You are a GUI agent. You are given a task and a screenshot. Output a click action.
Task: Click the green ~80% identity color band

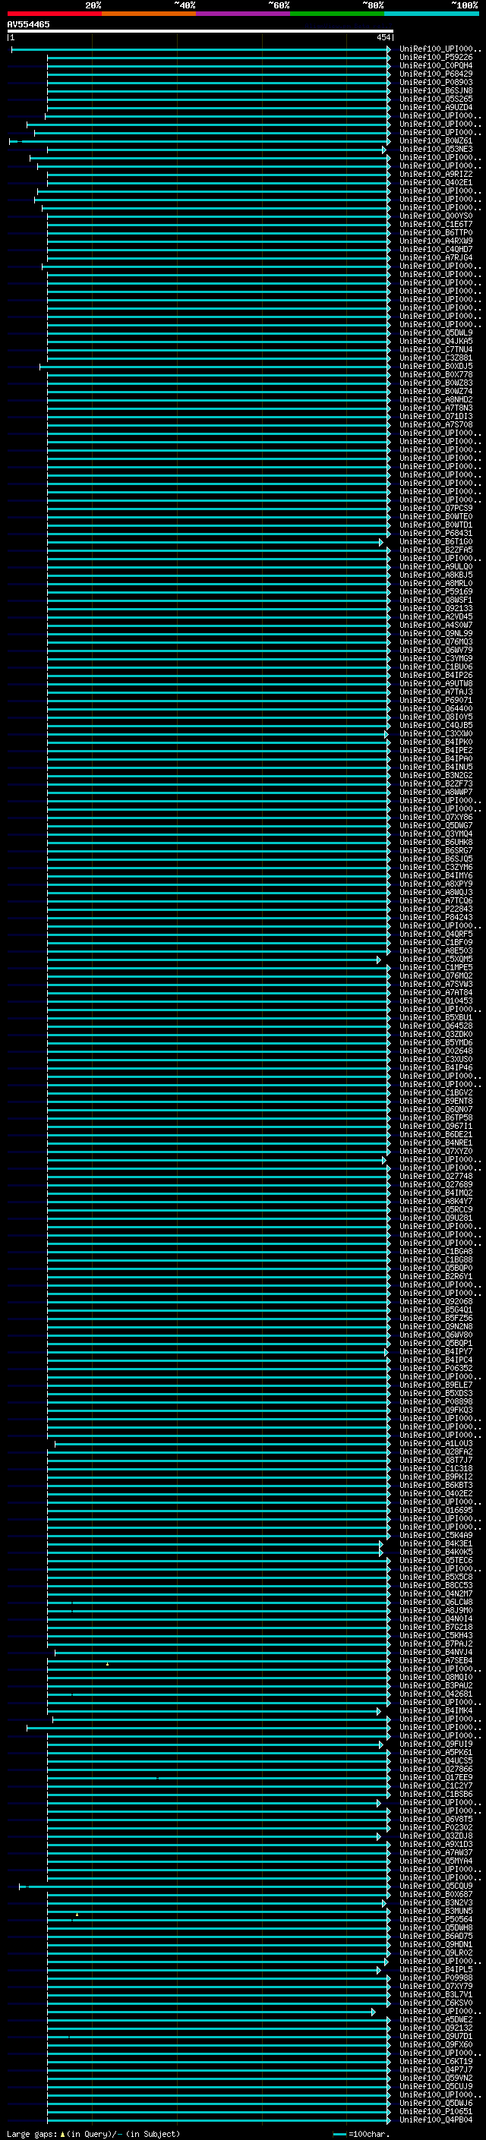337,14
